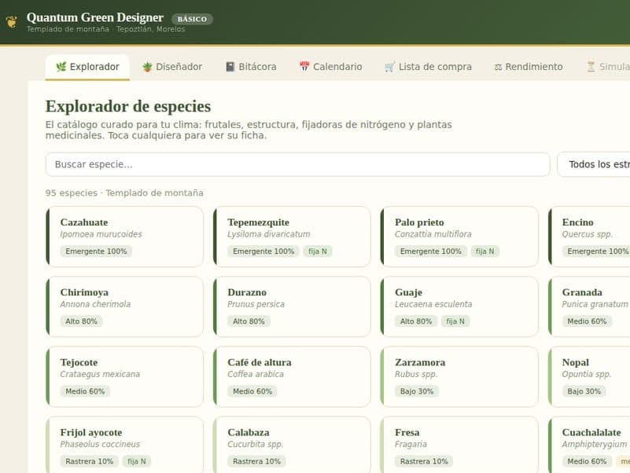Click the 'Explorador de especies' heading
Screen dimensions: 630x473
coord(128,106)
